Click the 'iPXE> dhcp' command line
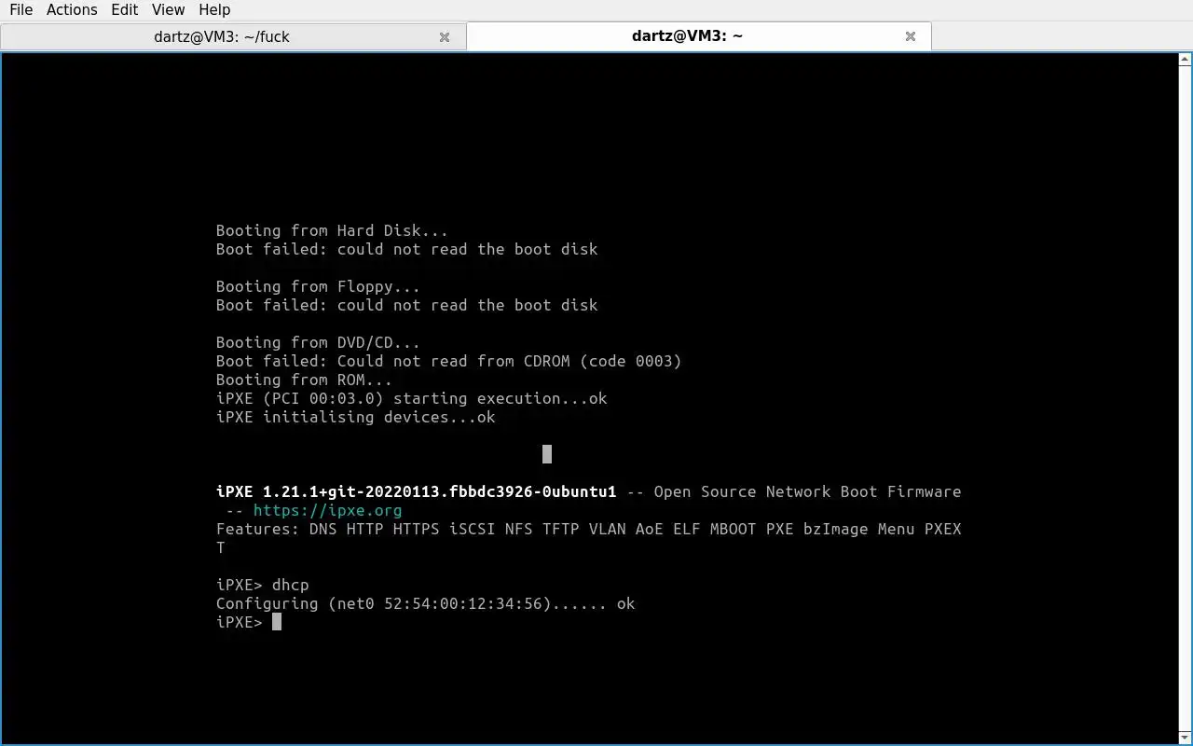 click(262, 585)
